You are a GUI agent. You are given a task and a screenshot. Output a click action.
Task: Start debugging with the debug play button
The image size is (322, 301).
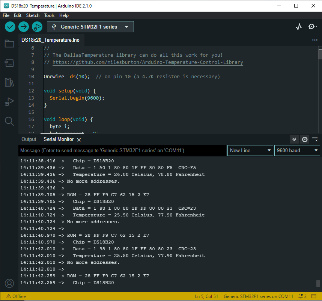click(x=37, y=27)
